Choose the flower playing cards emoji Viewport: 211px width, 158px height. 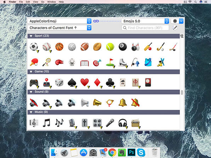point(148,82)
